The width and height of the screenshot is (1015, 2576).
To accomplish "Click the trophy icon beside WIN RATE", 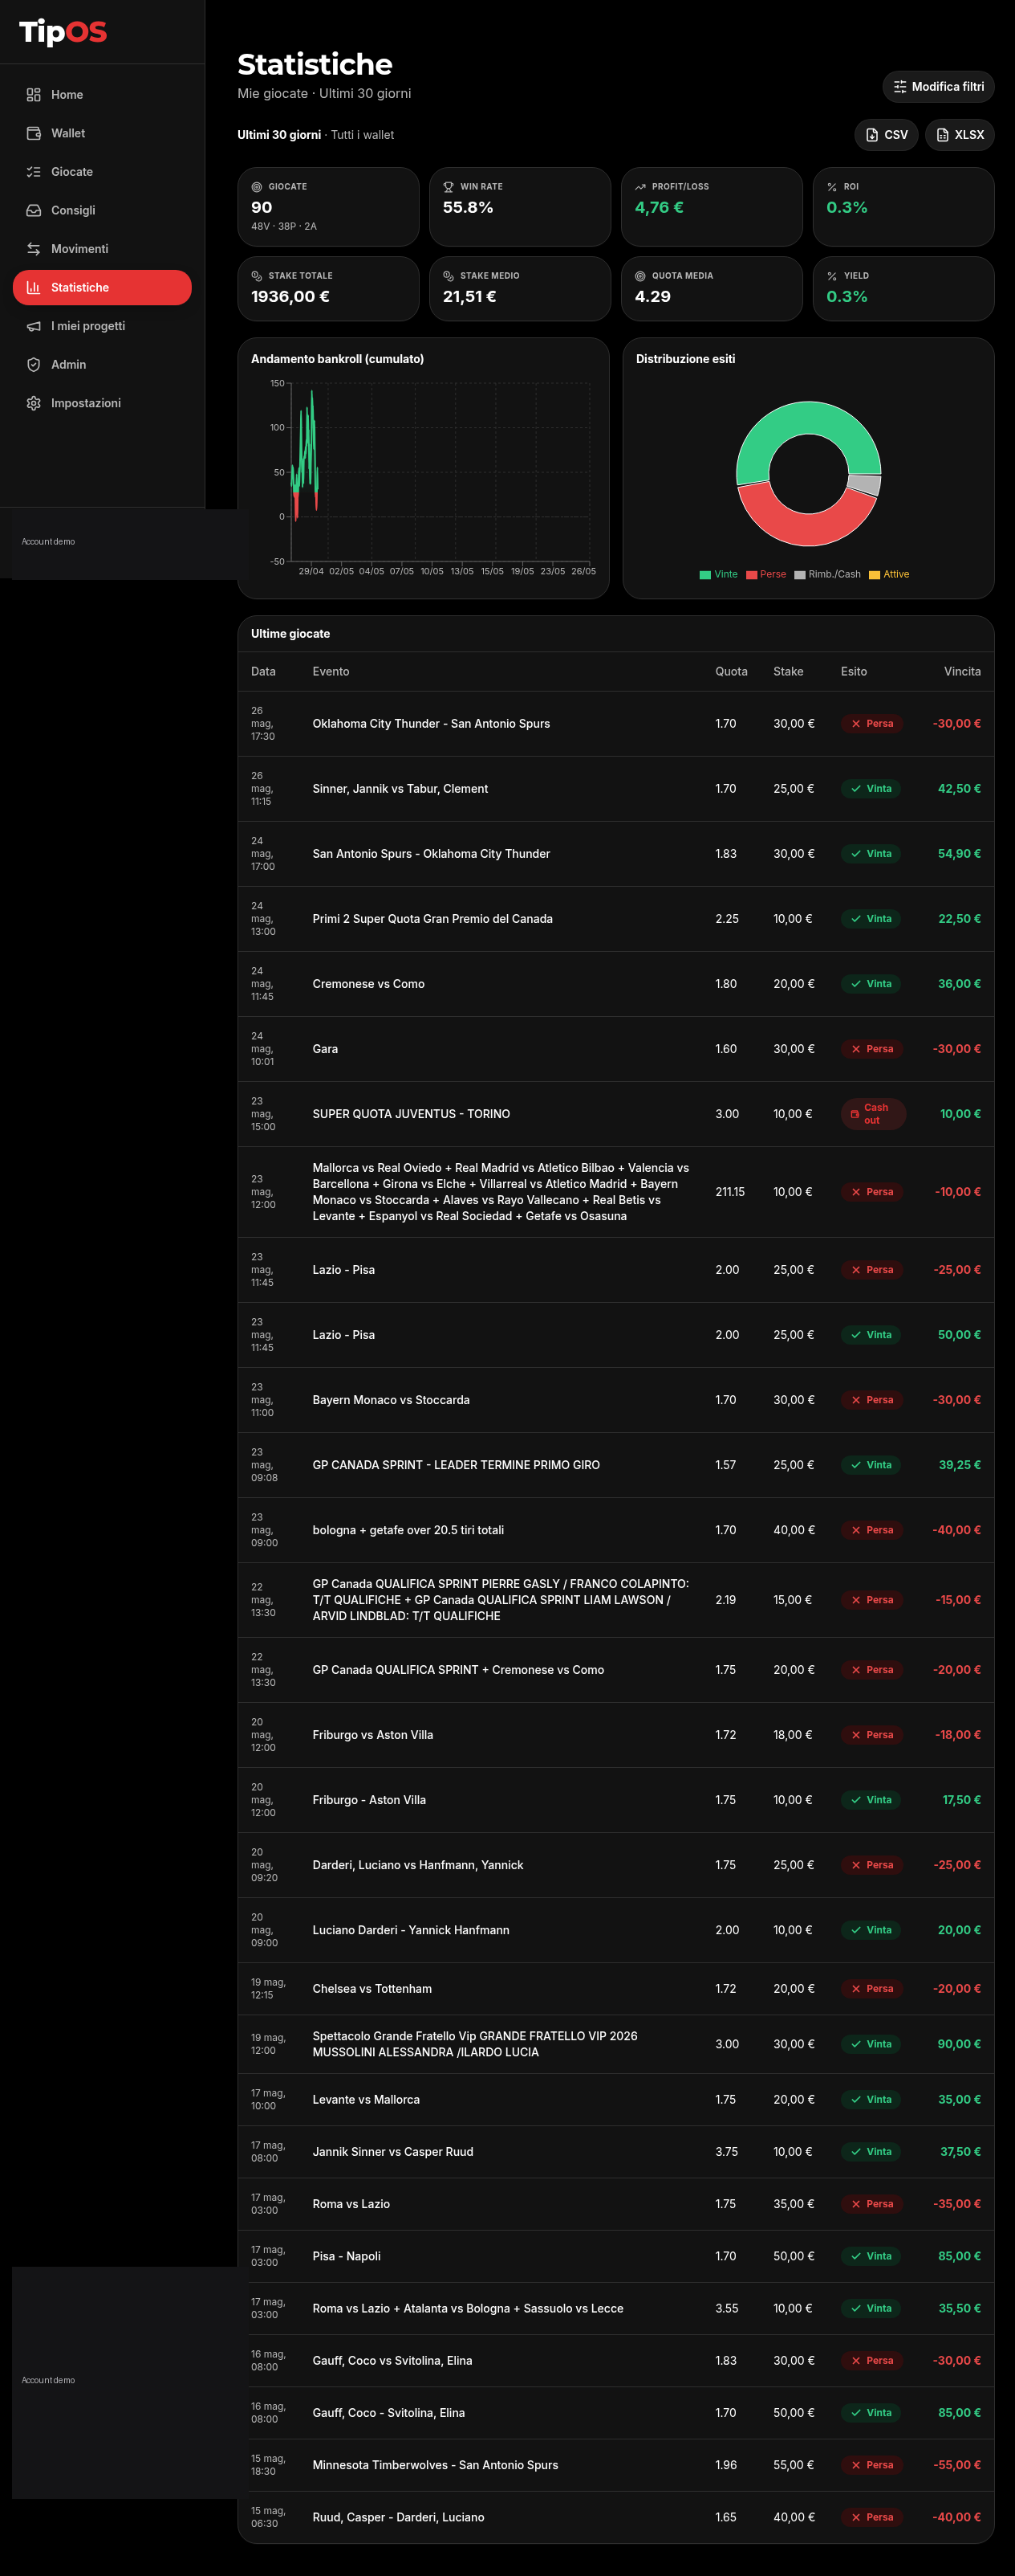I will (449, 187).
